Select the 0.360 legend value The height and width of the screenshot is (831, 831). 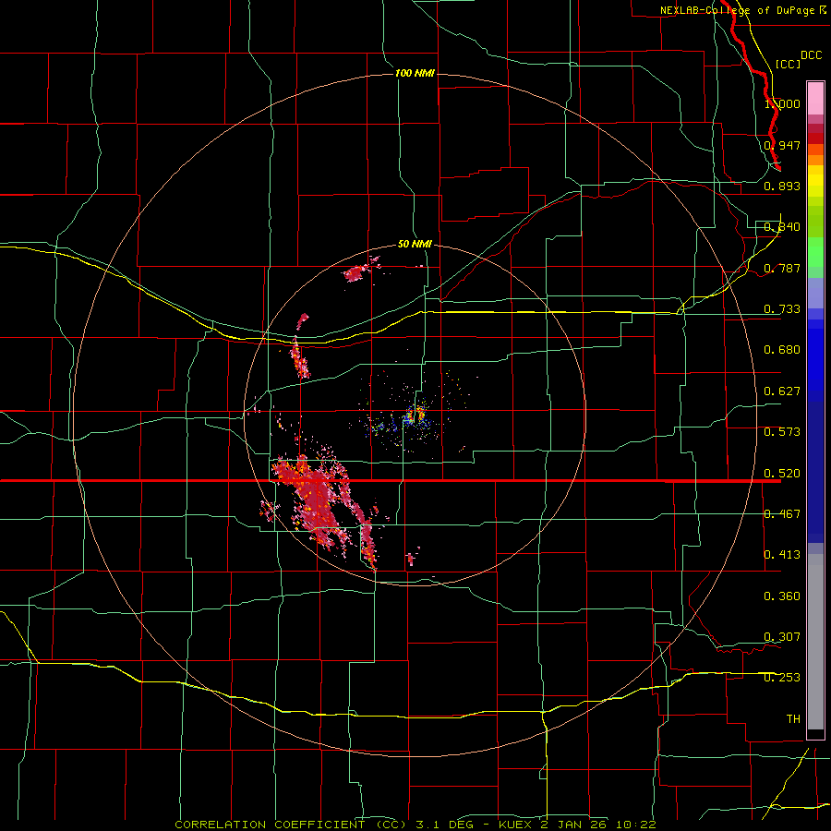pos(782,596)
